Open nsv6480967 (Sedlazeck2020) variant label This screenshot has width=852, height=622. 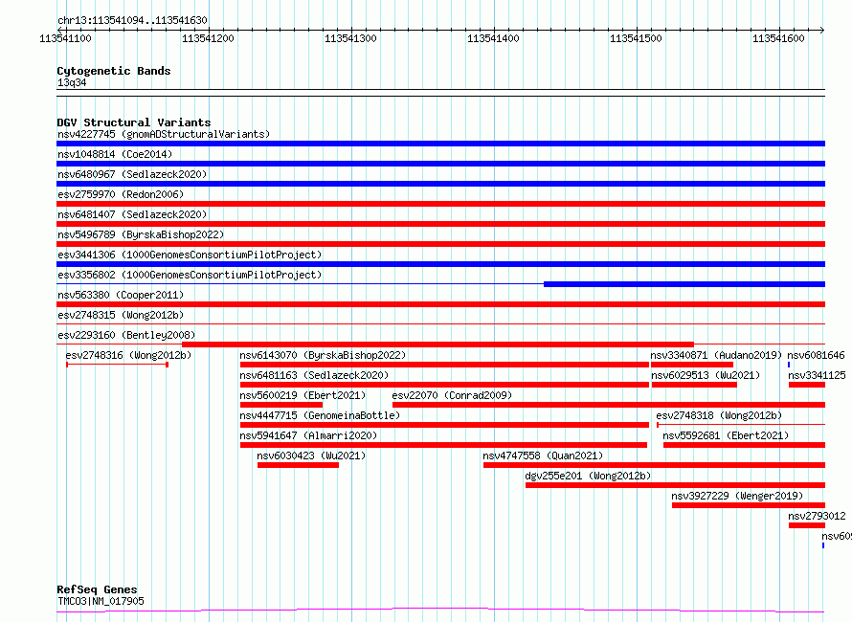132,174
